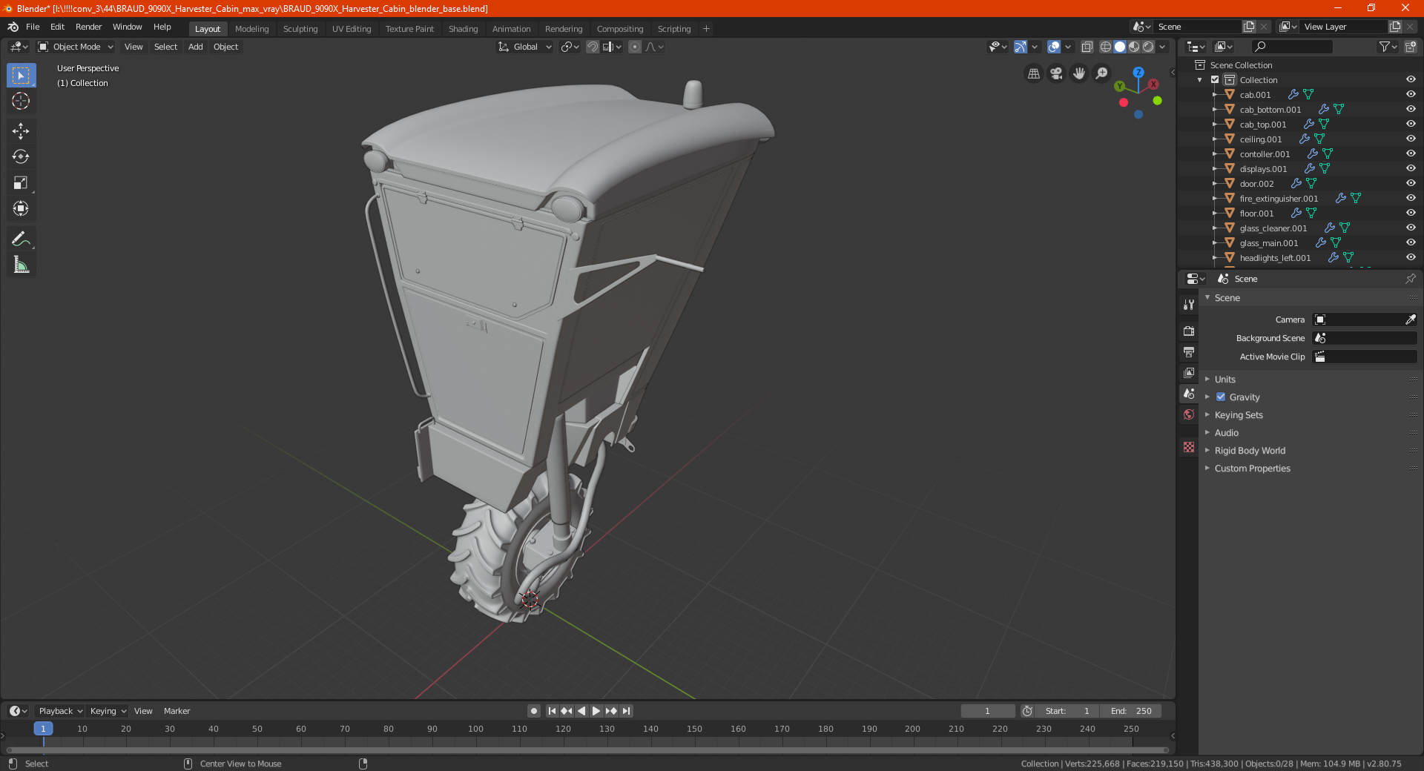Hide cab_bottom.001 in viewport
This screenshot has width=1424, height=771.
pos(1411,110)
